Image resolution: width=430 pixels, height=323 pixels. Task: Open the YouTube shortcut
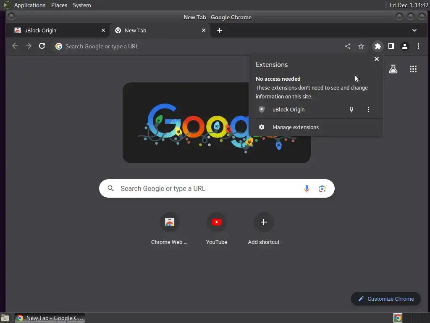(217, 229)
